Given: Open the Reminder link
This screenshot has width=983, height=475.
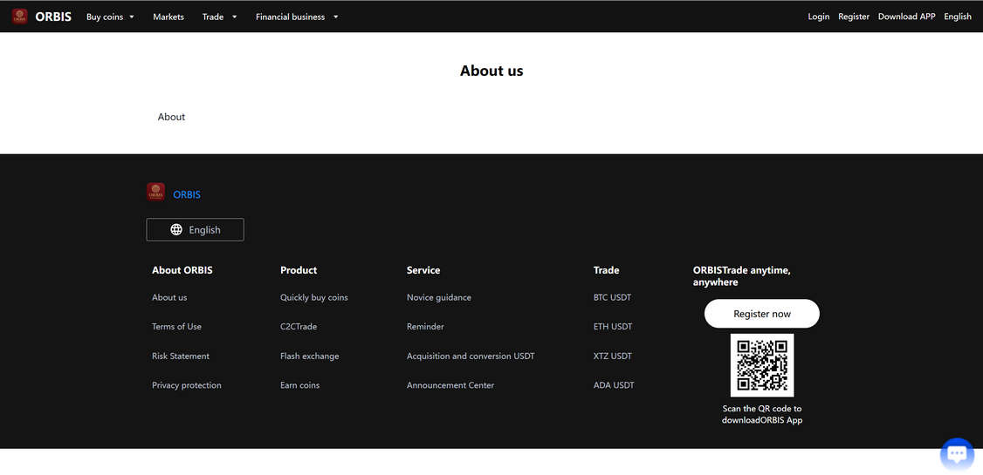Looking at the screenshot, I should point(425,327).
